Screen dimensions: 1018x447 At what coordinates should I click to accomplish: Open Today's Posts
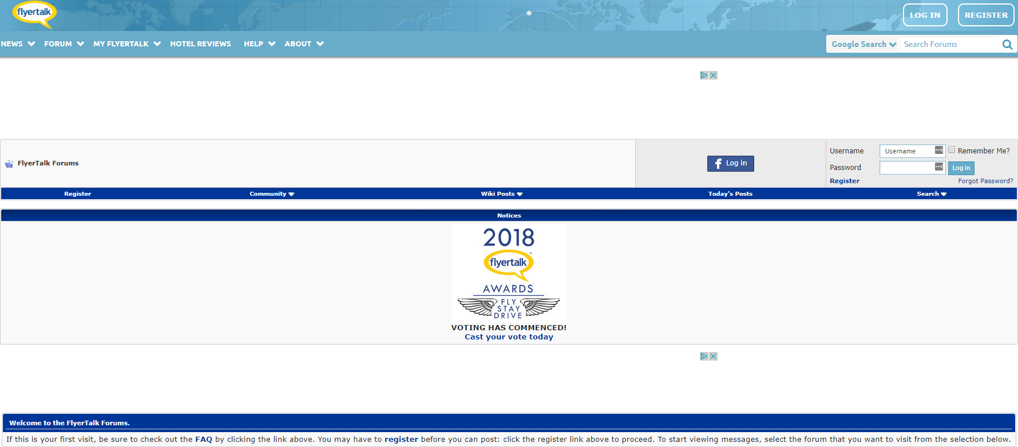pos(730,194)
